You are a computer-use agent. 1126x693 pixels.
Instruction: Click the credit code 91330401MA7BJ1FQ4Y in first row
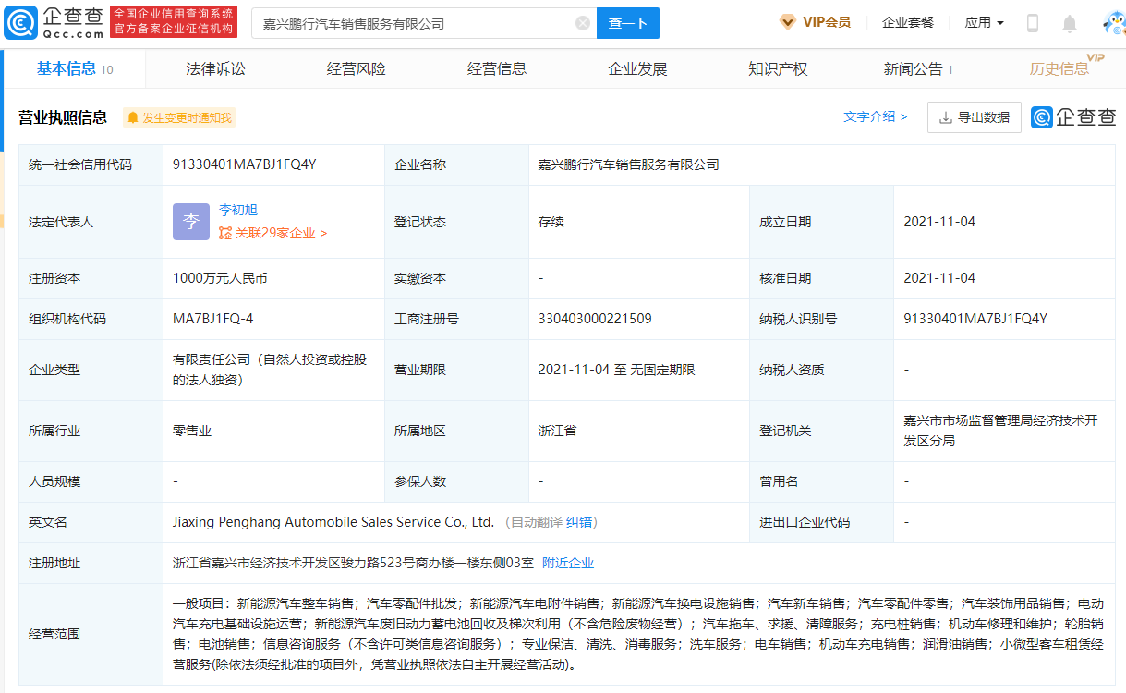(245, 164)
